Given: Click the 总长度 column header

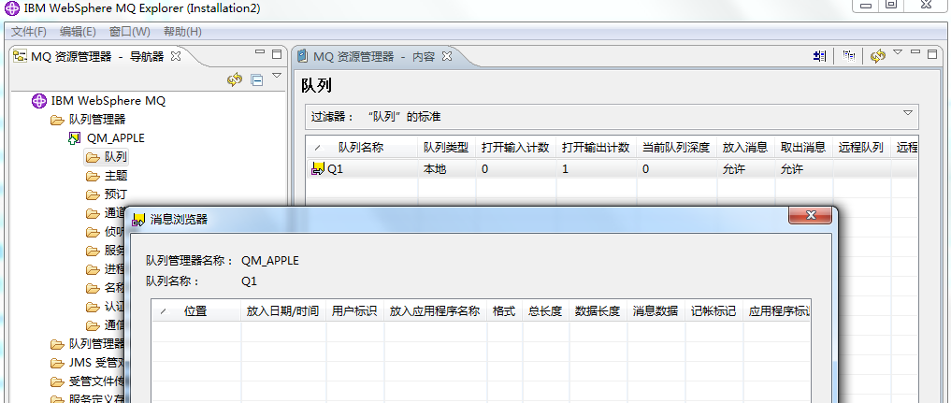Looking at the screenshot, I should 545,311.
